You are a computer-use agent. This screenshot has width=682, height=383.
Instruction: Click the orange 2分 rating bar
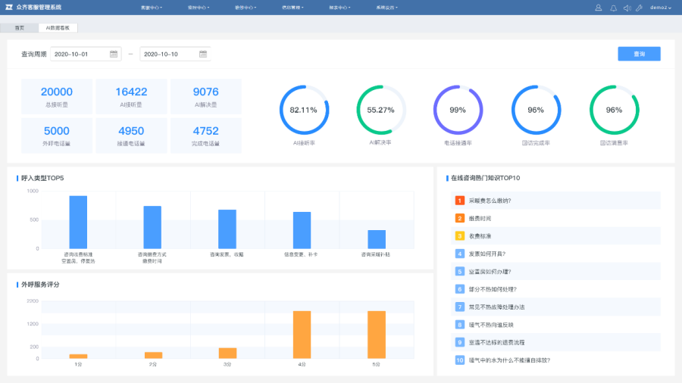point(153,355)
